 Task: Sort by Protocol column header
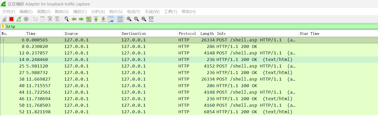point(187,33)
